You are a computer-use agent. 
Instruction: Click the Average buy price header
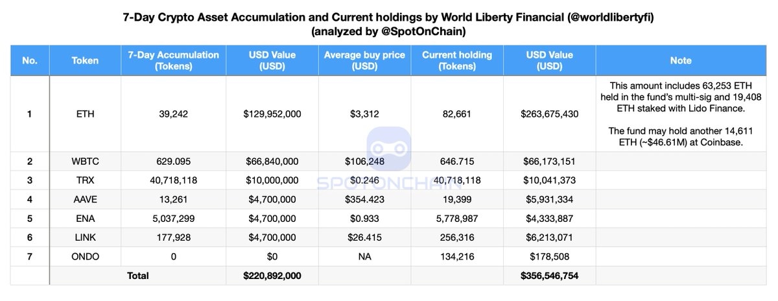364,60
